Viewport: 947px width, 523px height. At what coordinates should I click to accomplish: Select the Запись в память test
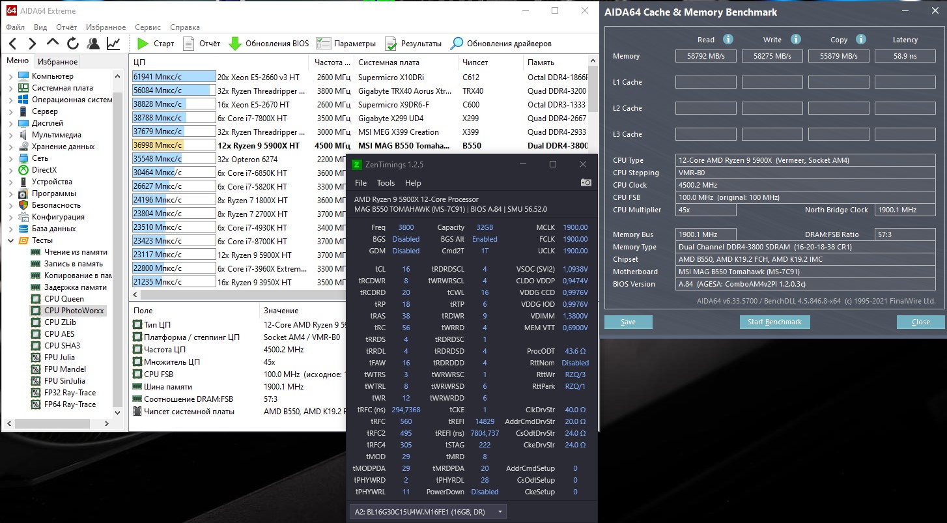(74, 264)
